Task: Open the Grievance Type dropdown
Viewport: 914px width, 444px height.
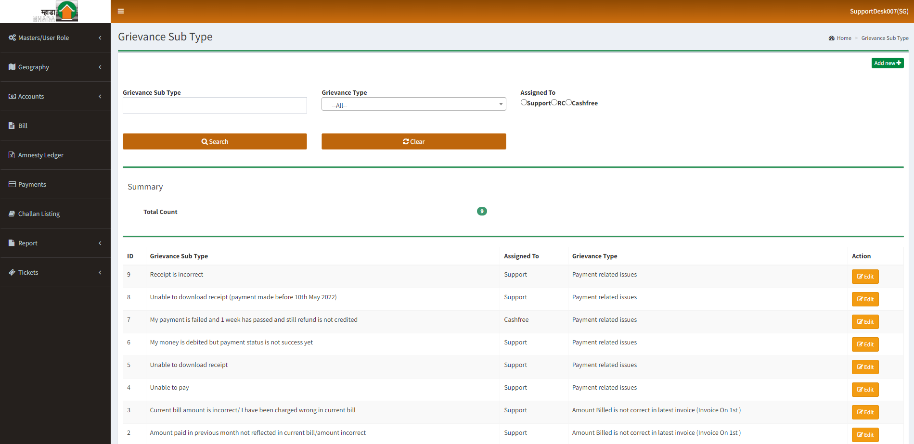Action: click(413, 104)
